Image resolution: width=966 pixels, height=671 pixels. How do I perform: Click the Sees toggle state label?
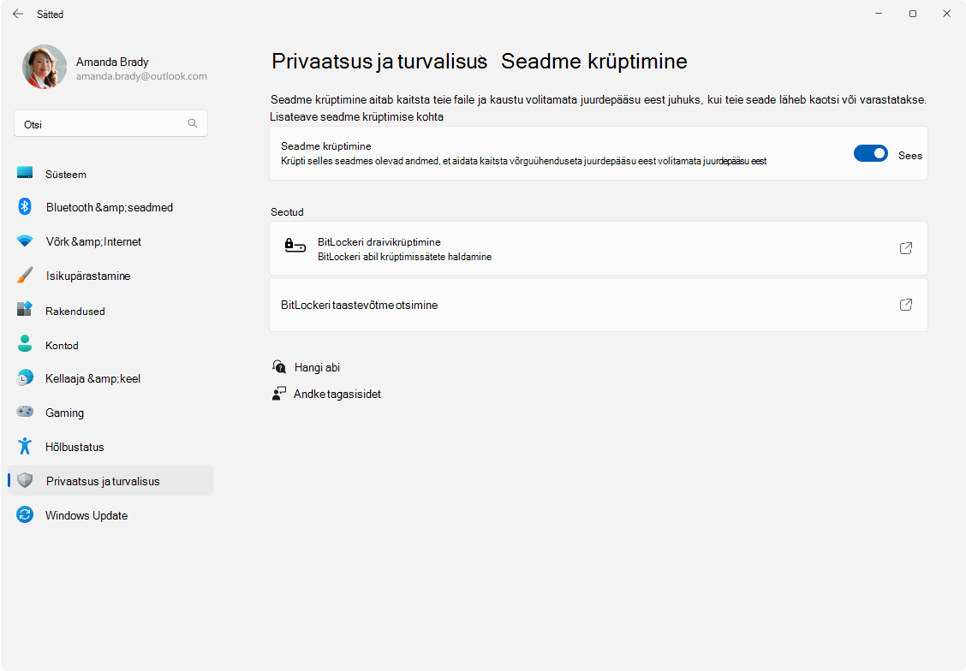coord(910,156)
